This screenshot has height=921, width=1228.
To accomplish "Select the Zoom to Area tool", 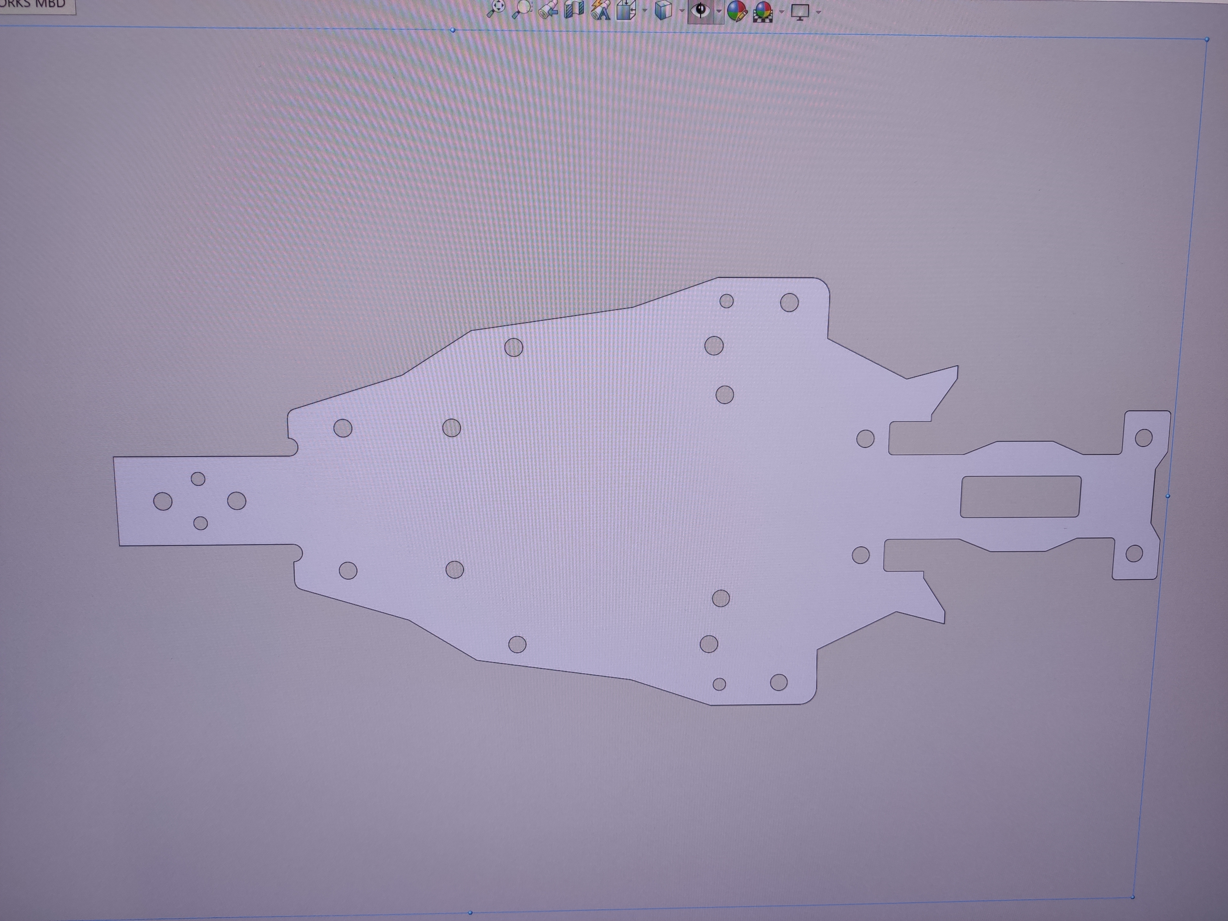I will coord(522,8).
